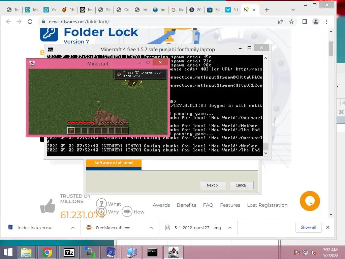Image resolution: width=345 pixels, height=259 pixels.
Task: Open the FAQ link
Action: [208, 205]
